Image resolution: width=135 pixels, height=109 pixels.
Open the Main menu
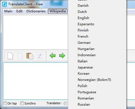(x=8, y=11)
